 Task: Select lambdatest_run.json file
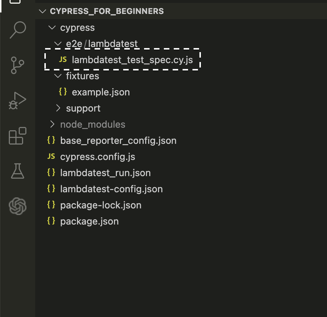pos(105,173)
